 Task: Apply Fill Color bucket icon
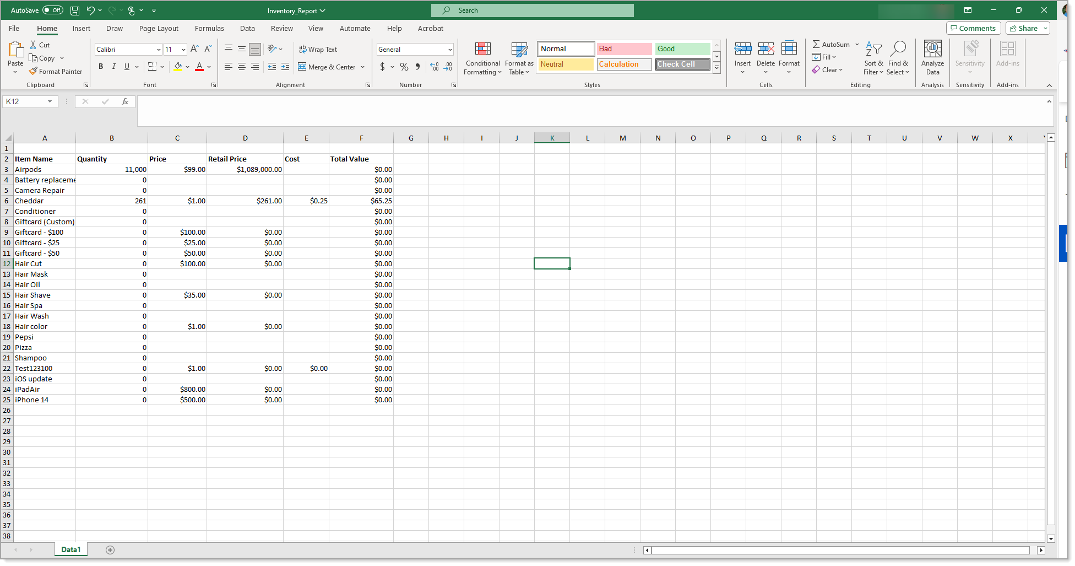[178, 67]
